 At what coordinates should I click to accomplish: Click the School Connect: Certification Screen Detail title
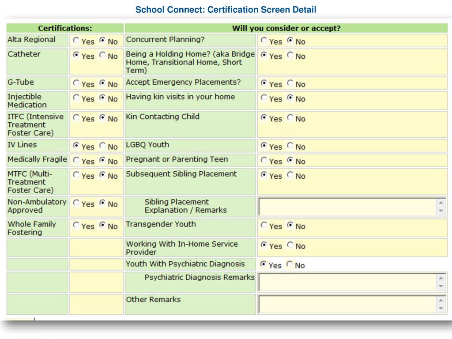(226, 10)
